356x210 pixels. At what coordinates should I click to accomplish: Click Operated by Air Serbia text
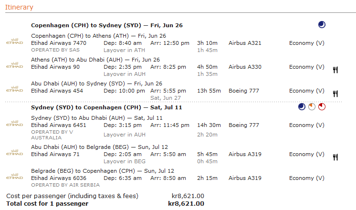coord(65,185)
